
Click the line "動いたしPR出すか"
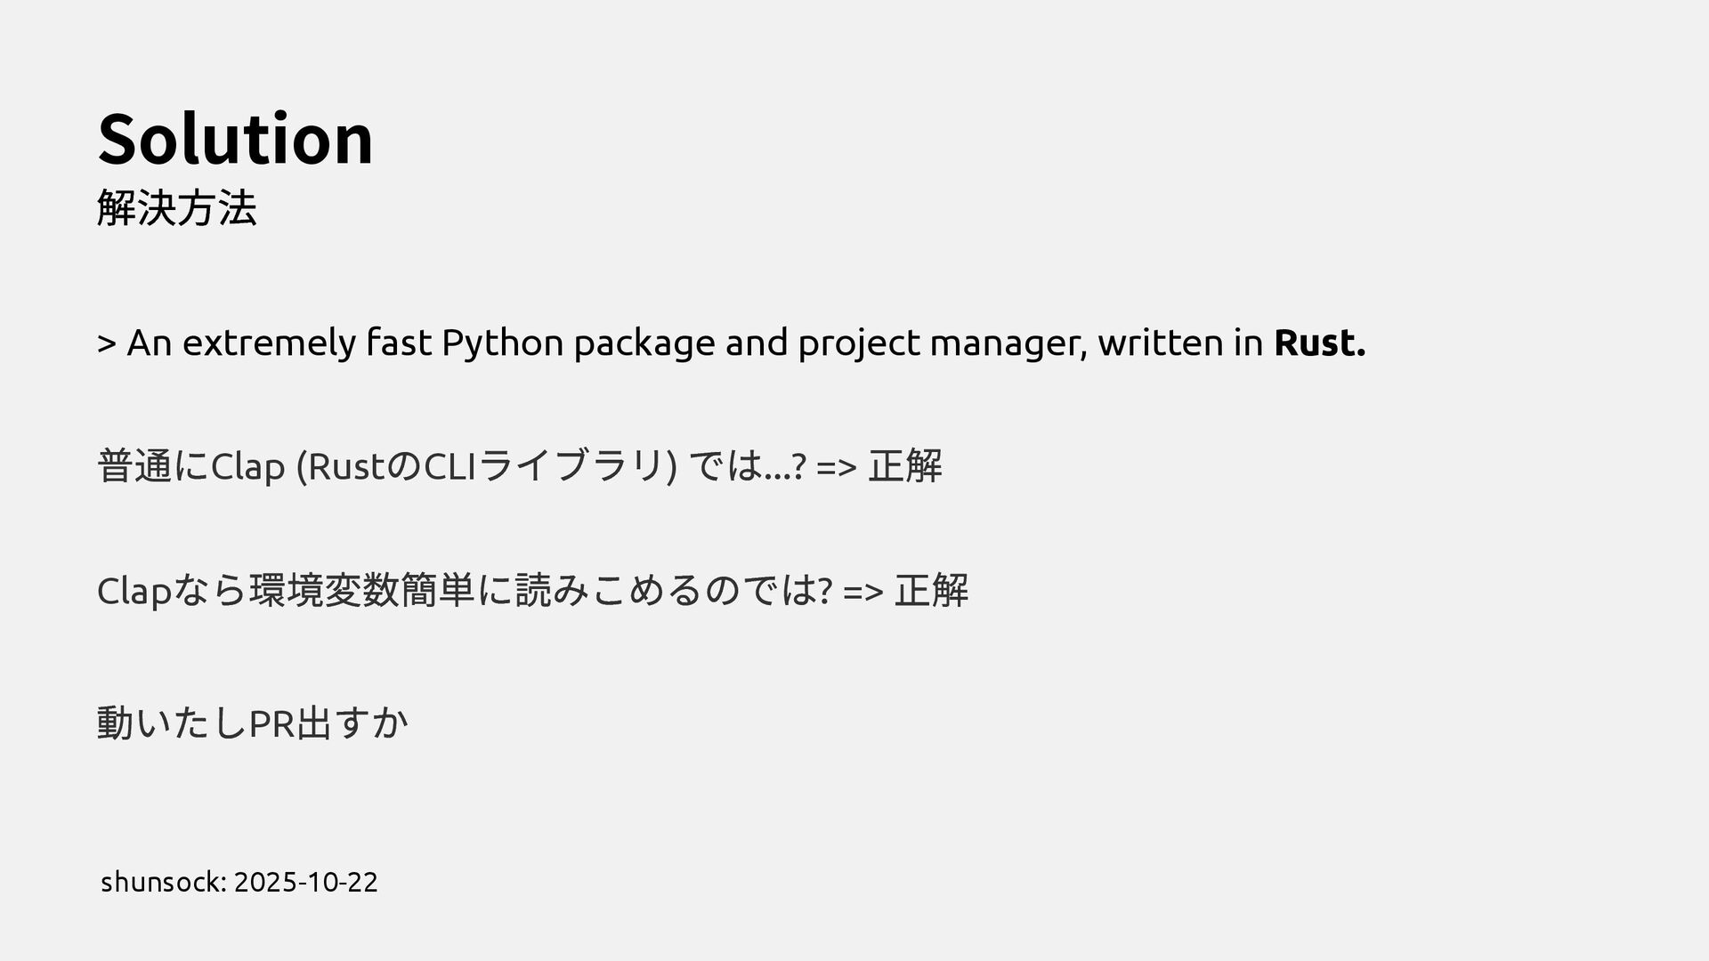(x=252, y=723)
